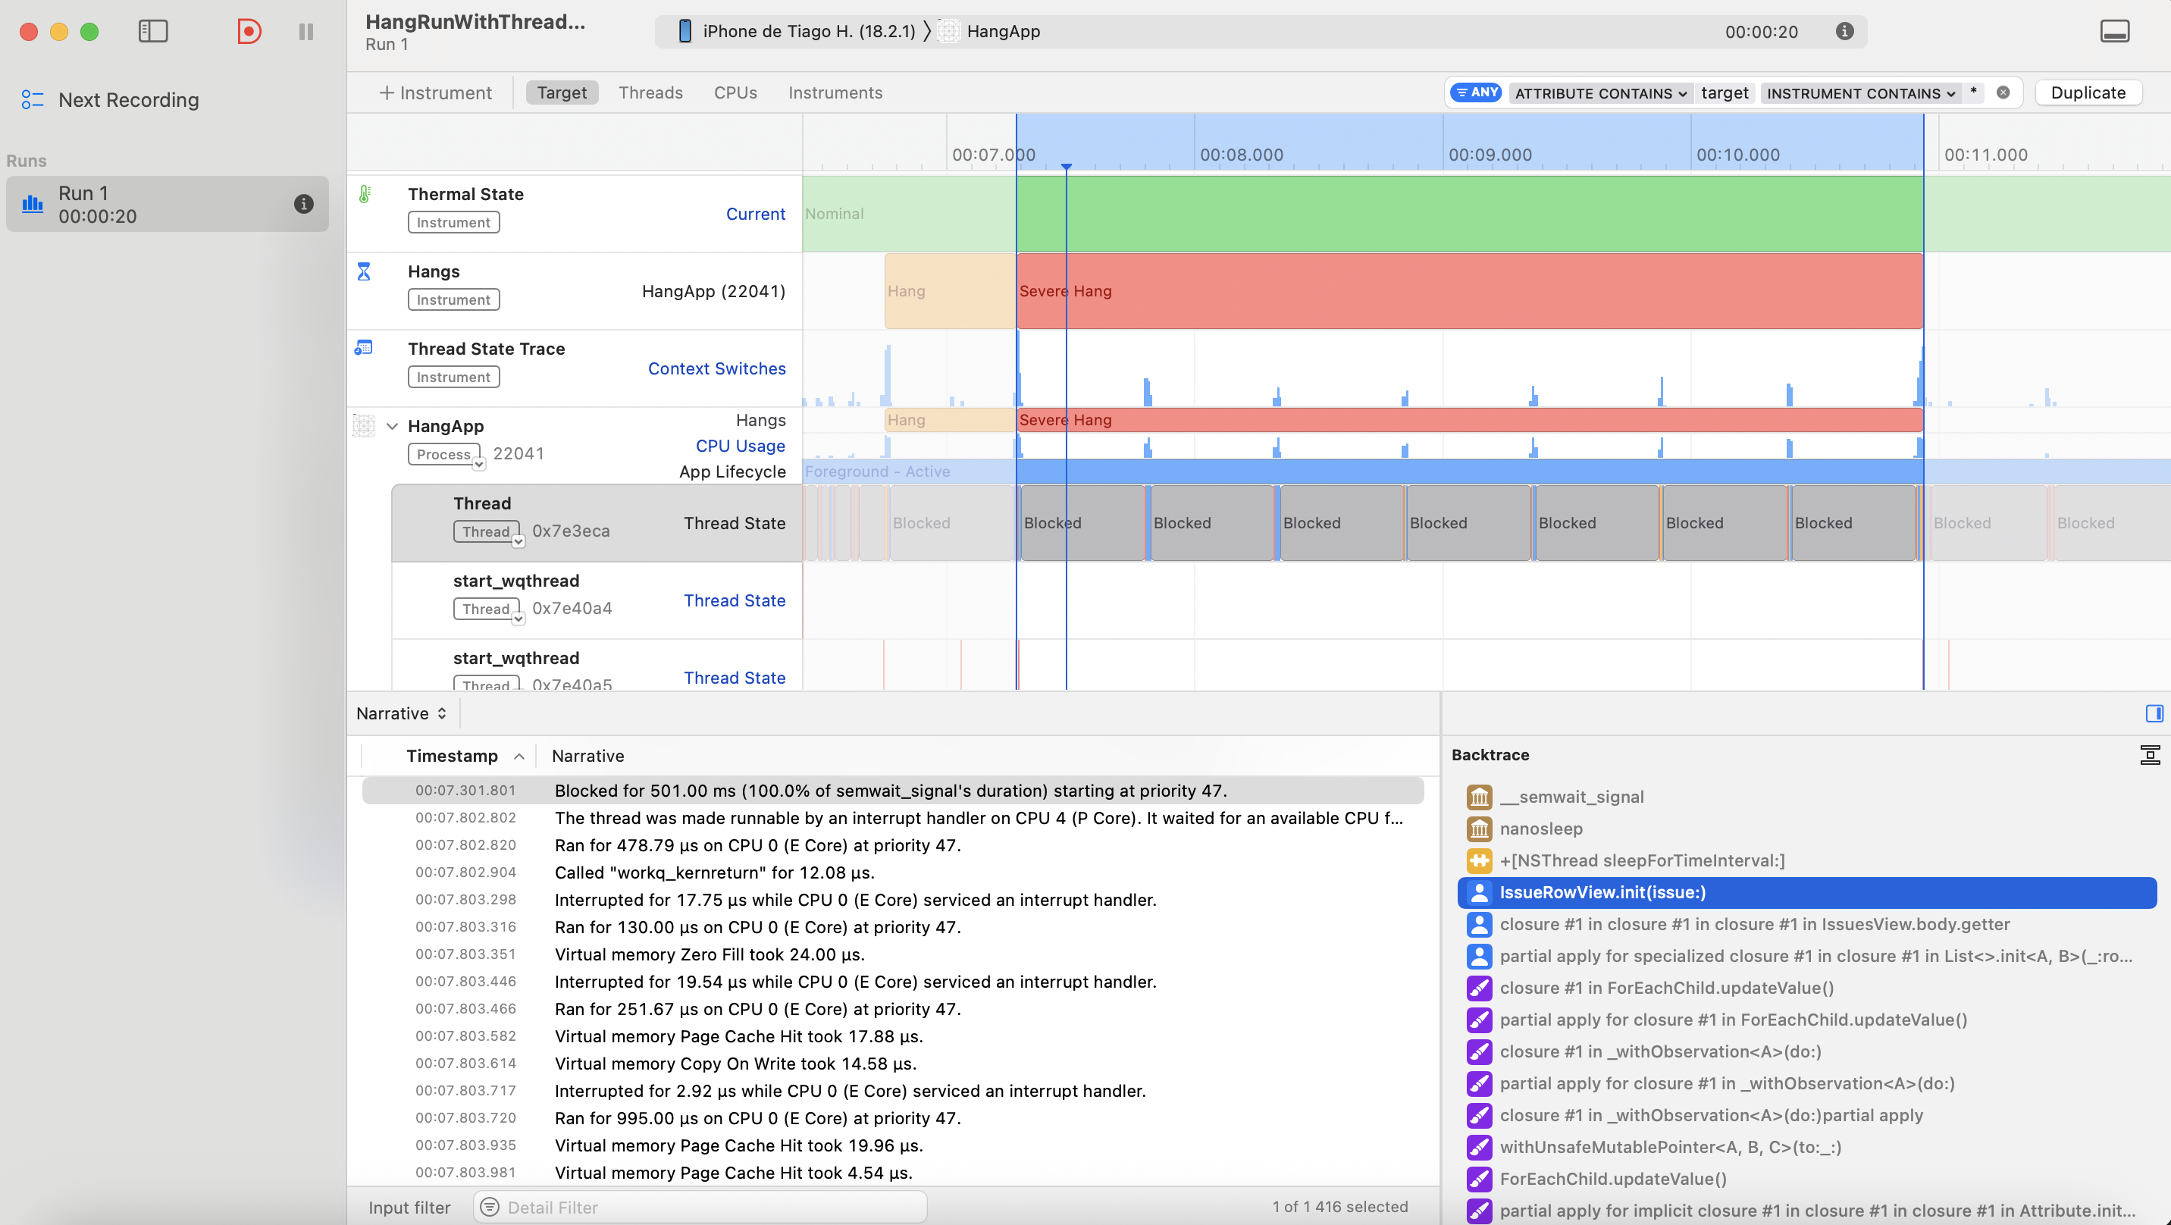2171x1225 pixels.
Task: Open the ATTRIBUTE CONTAINS dropdown
Action: pos(1599,92)
